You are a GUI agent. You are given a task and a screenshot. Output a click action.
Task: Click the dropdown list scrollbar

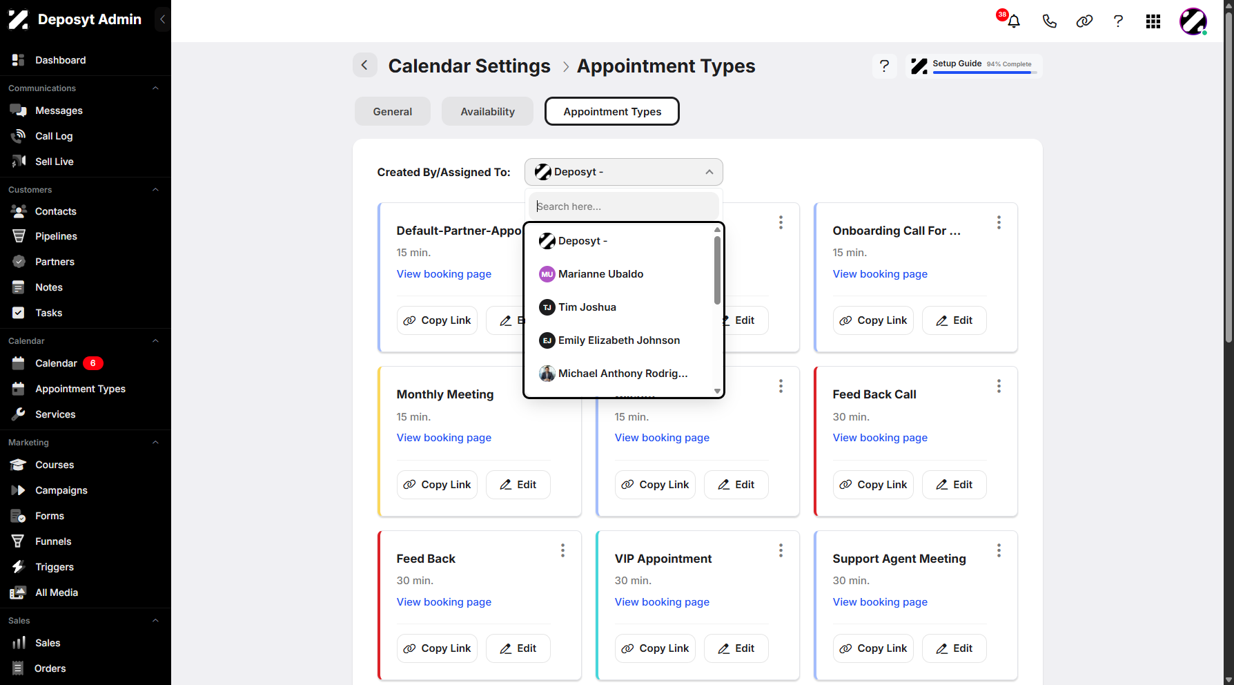(717, 271)
